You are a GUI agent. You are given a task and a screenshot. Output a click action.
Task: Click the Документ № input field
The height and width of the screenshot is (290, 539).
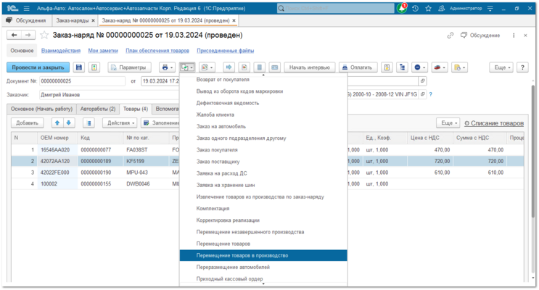pos(83,81)
